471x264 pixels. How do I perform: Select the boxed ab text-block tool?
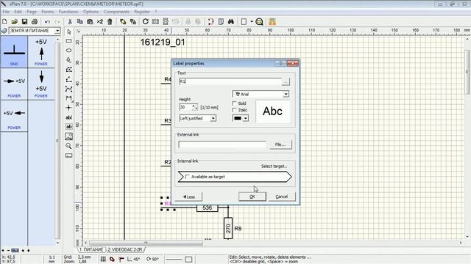coord(68,127)
